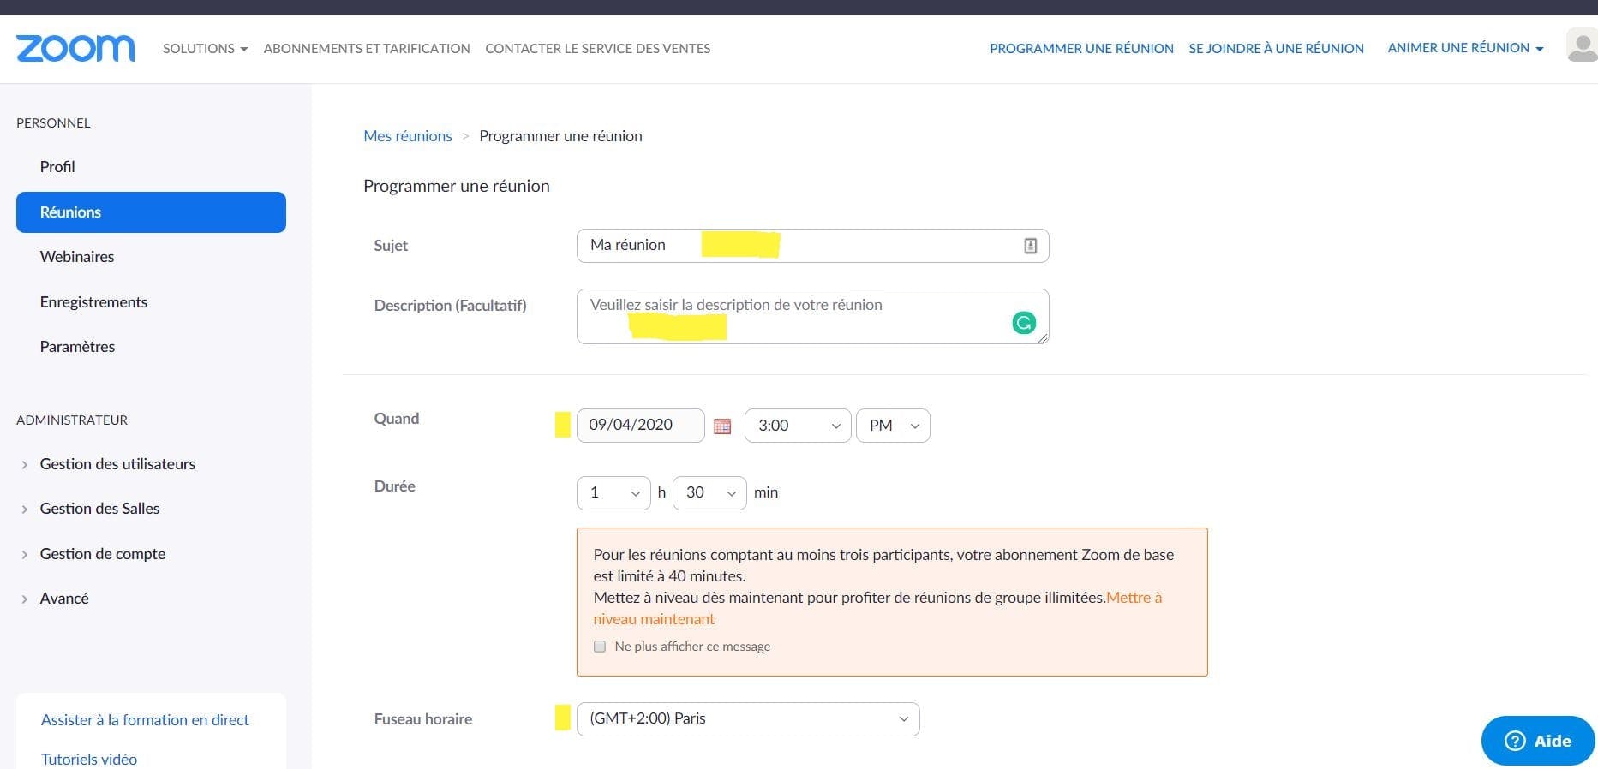
Task: Open Enregistrements in sidebar
Action: coord(93,302)
